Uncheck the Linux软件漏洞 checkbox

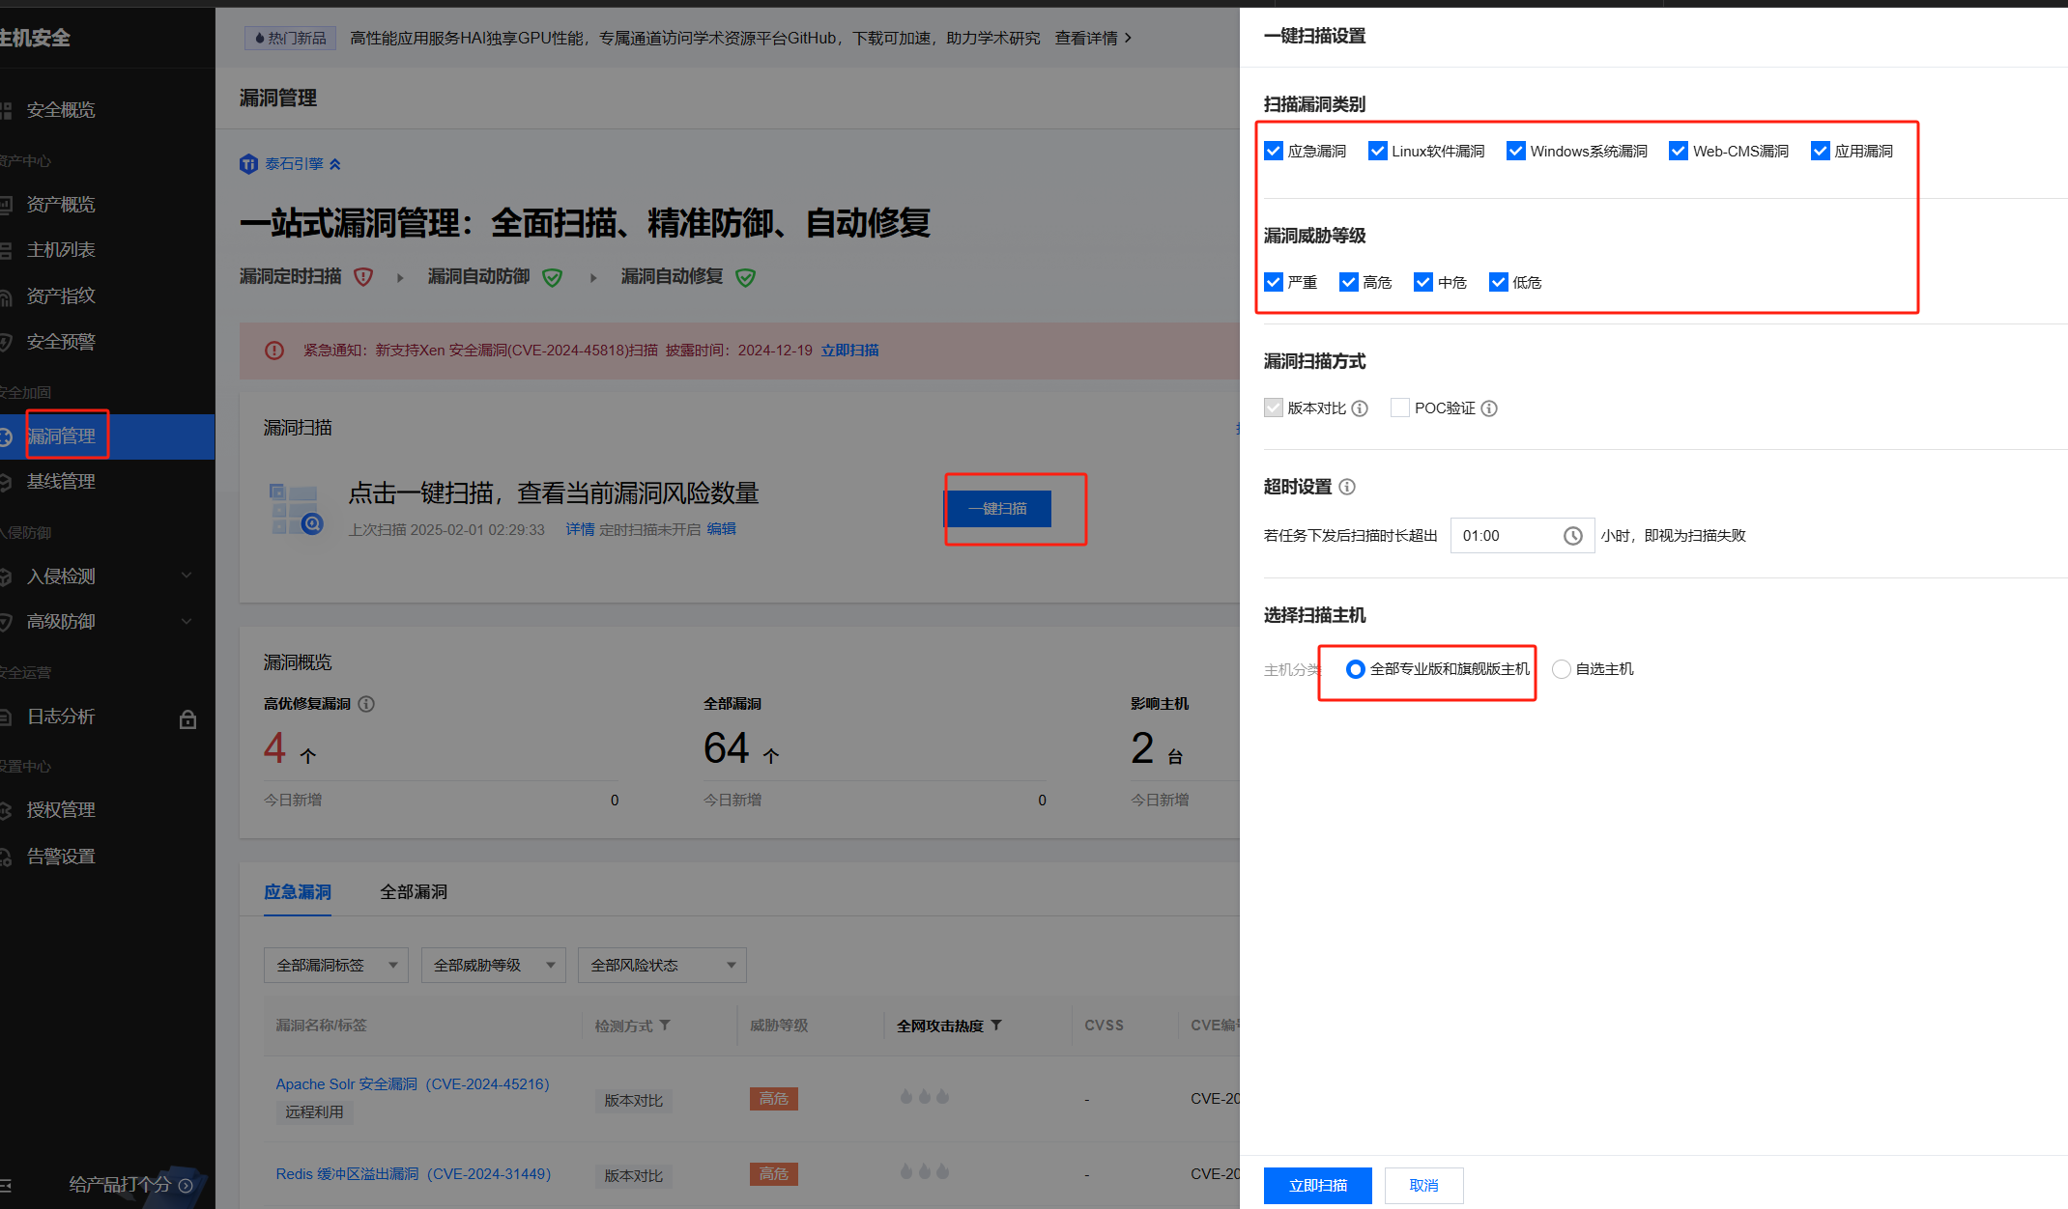(1377, 151)
